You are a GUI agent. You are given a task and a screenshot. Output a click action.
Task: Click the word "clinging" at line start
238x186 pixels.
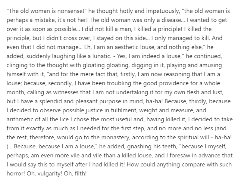[x=17, y=66]
